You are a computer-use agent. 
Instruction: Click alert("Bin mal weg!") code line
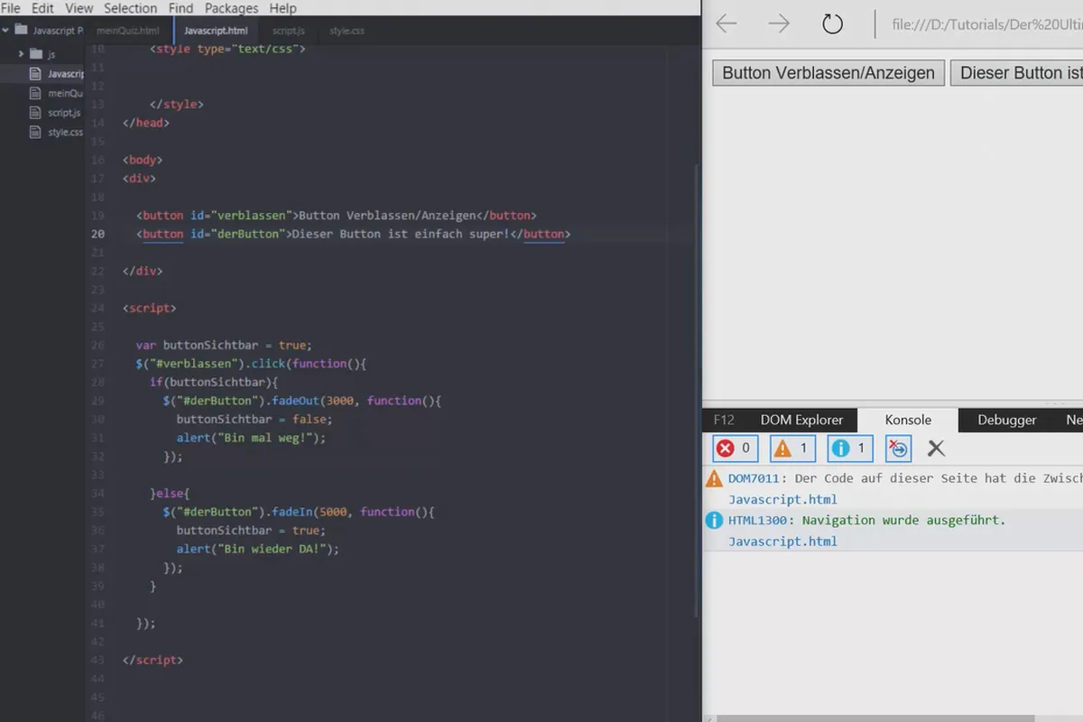[251, 438]
